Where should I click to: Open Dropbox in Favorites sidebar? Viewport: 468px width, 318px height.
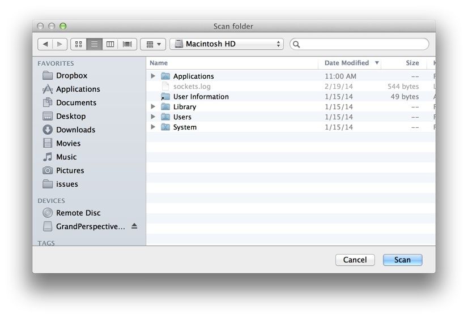coord(71,75)
